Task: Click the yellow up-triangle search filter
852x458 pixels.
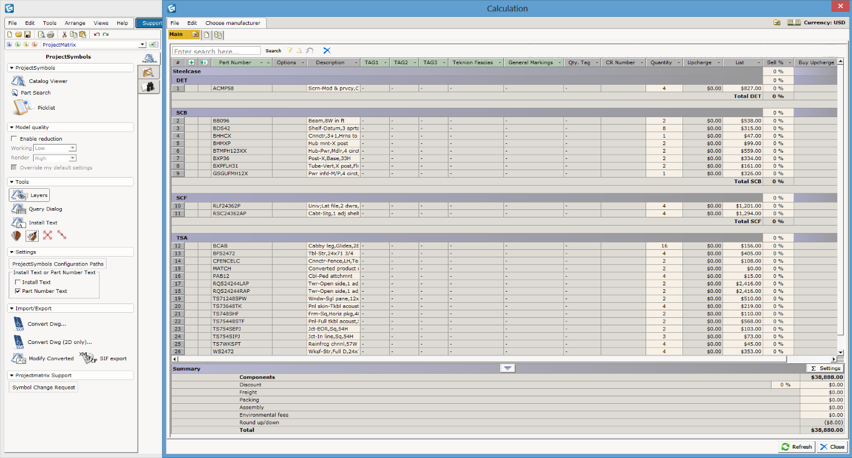Action: point(299,50)
